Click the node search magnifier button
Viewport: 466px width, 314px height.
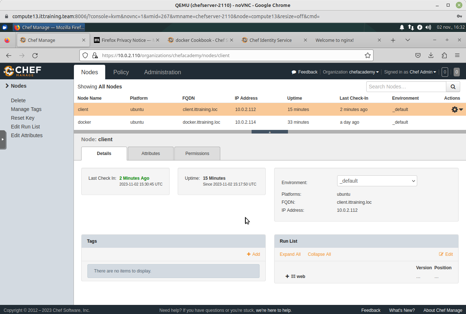pyautogui.click(x=453, y=87)
